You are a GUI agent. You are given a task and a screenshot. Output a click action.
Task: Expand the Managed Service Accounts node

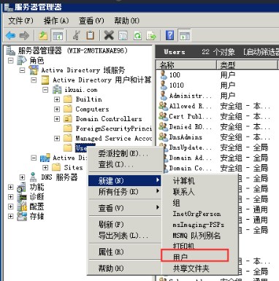57,139
